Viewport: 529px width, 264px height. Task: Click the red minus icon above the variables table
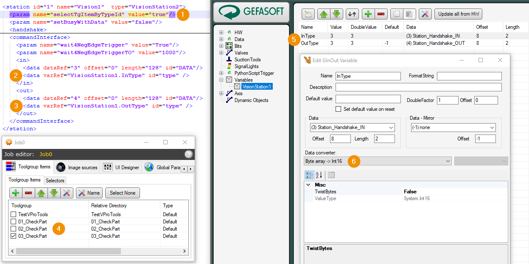[x=381, y=14]
